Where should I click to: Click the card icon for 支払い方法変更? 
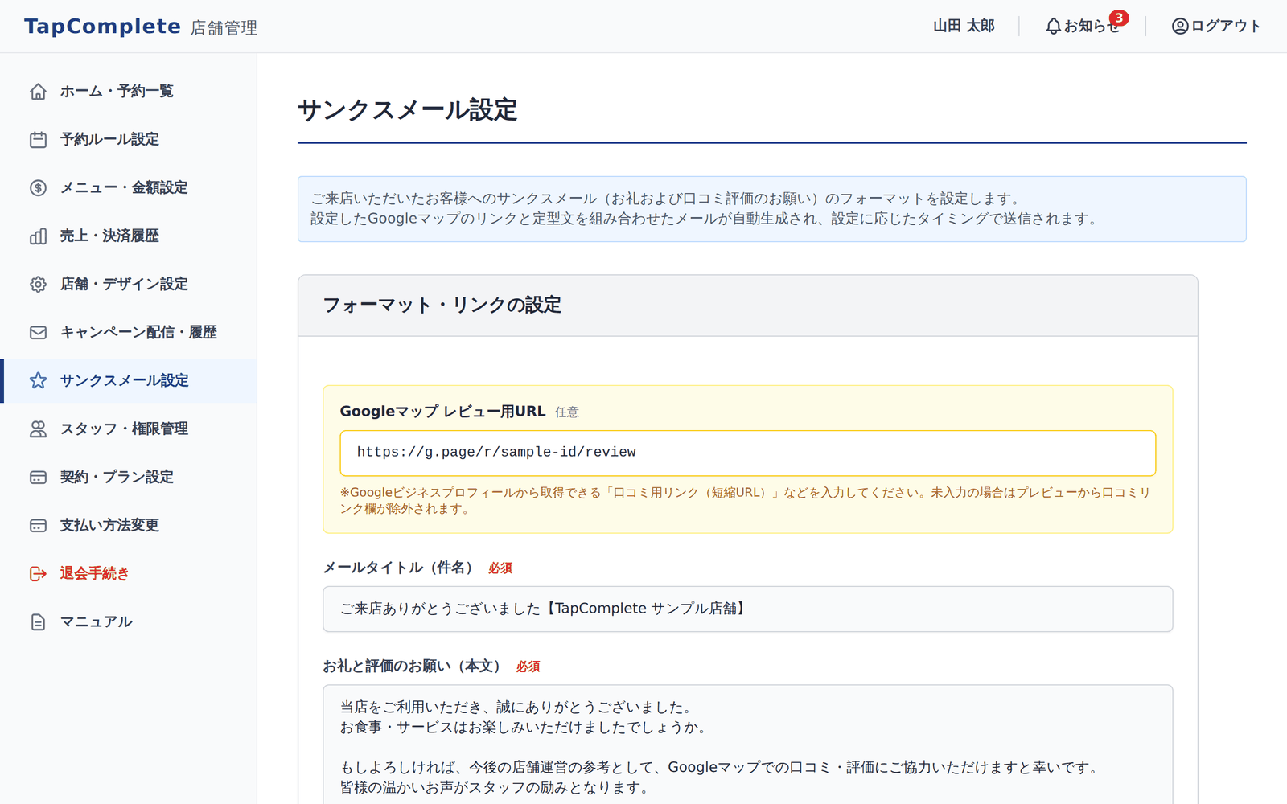tap(38, 525)
